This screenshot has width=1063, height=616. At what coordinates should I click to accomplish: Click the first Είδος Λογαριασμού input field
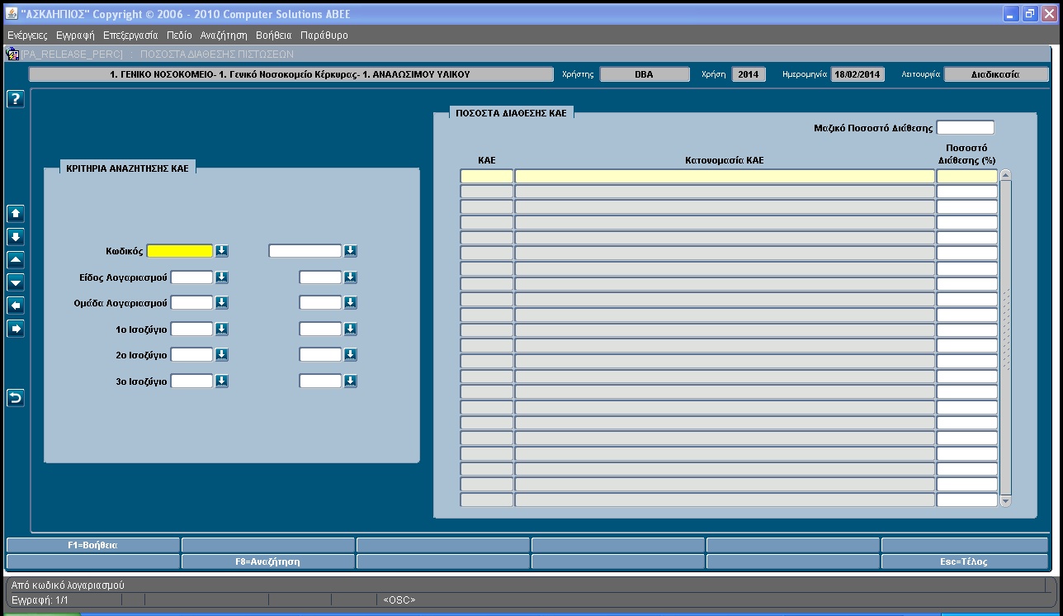(x=191, y=277)
